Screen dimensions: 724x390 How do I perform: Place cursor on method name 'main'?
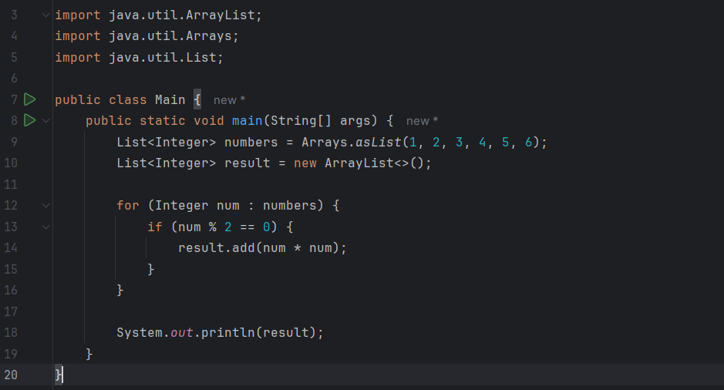tap(247, 121)
